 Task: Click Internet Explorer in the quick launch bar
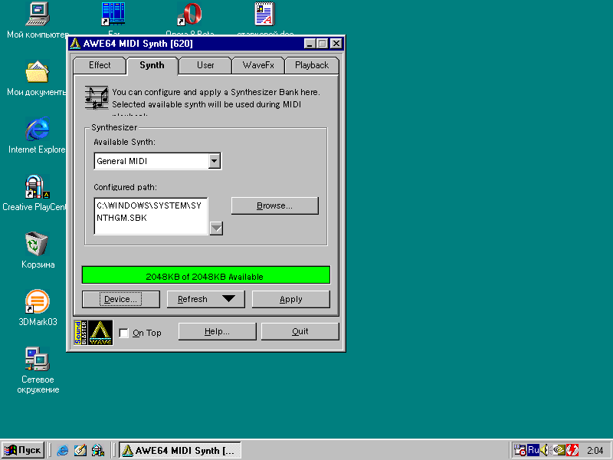point(63,450)
